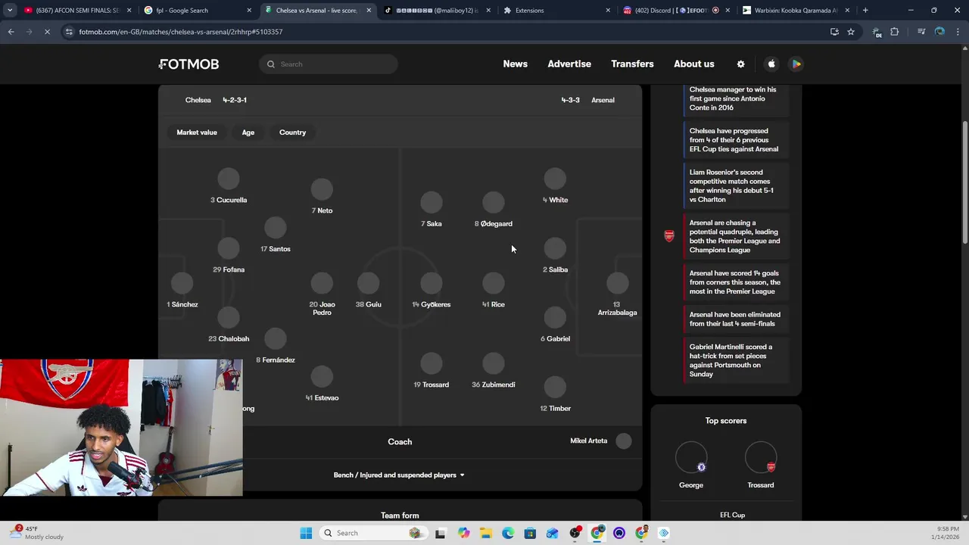The width and height of the screenshot is (969, 545).
Task: Select Trossard's player circle in lineup
Action: click(432, 364)
